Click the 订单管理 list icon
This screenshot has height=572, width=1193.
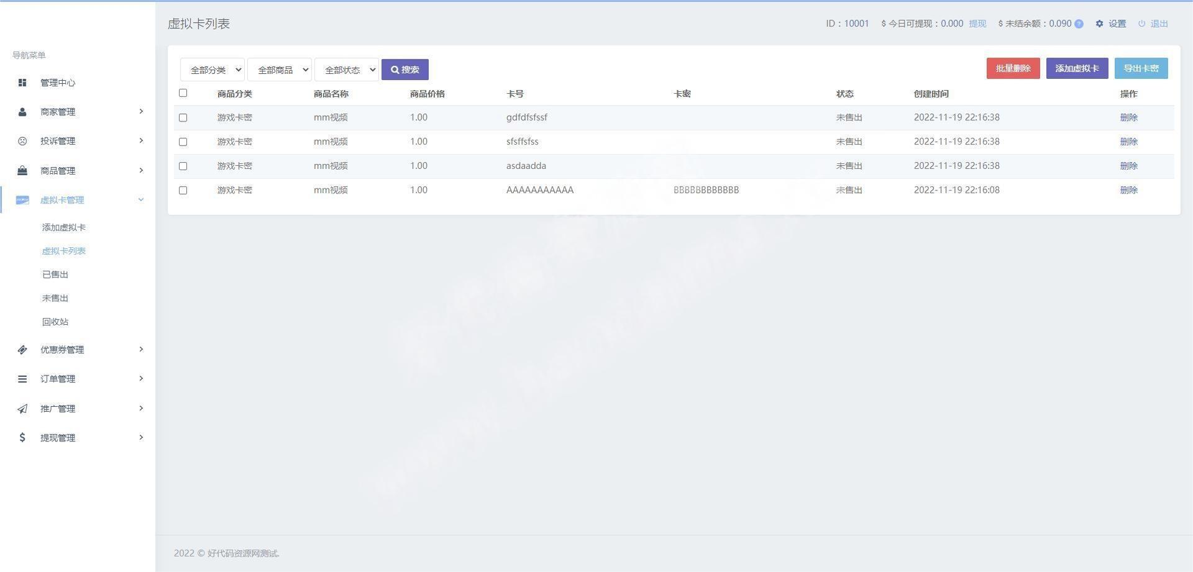pyautogui.click(x=22, y=379)
